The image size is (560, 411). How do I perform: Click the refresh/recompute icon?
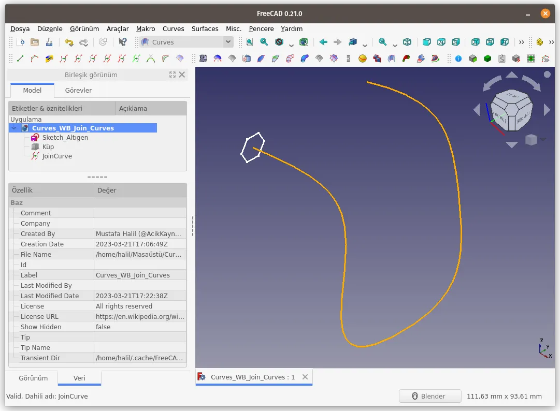point(103,42)
